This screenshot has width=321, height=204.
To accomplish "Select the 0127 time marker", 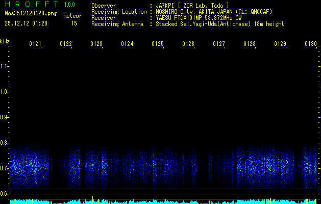I will 219,44.
